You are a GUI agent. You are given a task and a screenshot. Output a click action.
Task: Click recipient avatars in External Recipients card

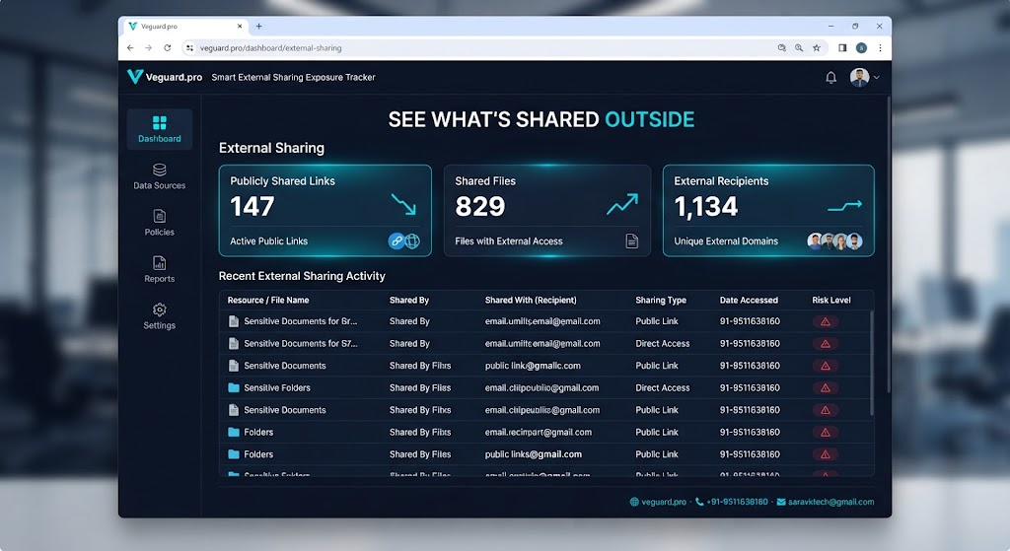pos(834,241)
